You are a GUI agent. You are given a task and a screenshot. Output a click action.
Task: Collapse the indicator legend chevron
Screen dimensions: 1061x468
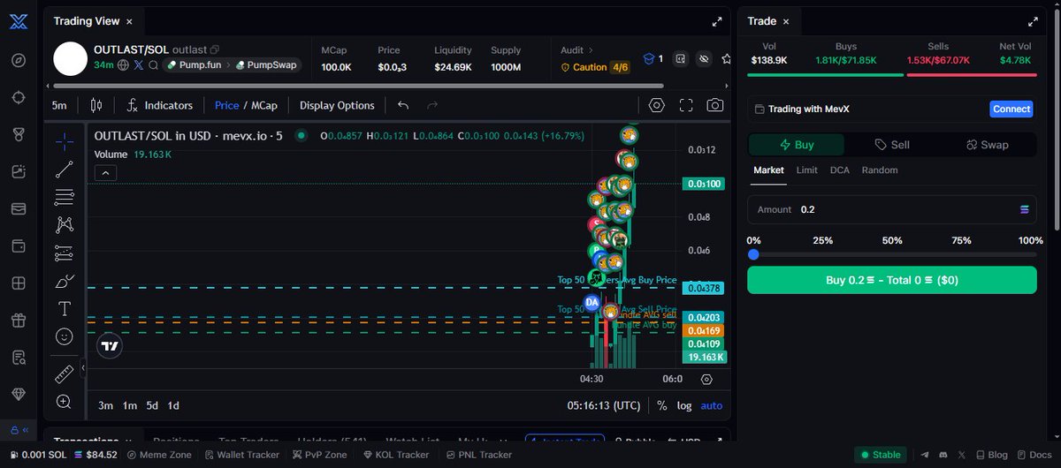104,173
